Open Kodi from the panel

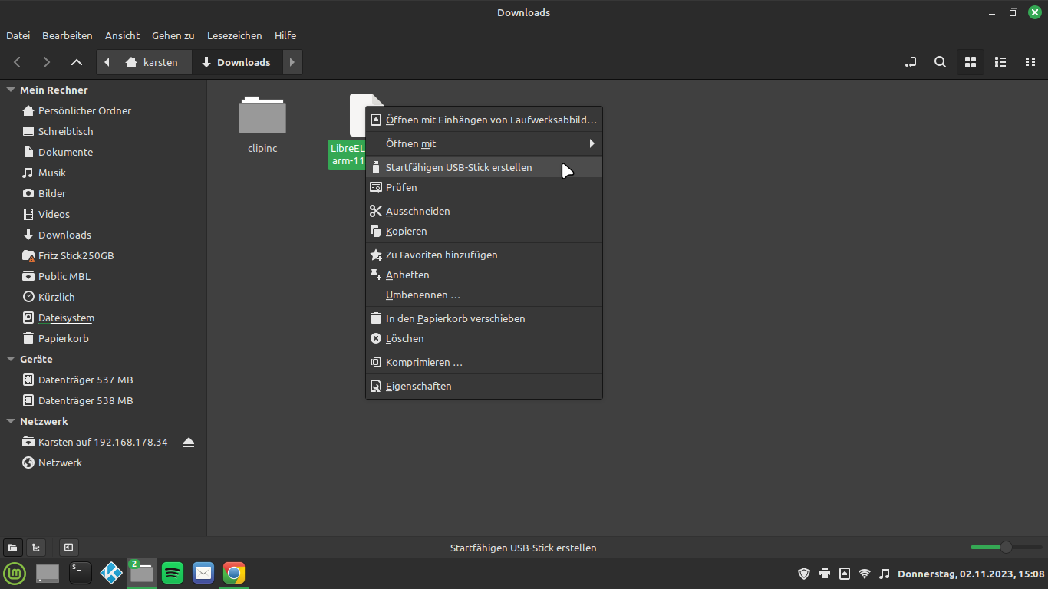pos(111,573)
